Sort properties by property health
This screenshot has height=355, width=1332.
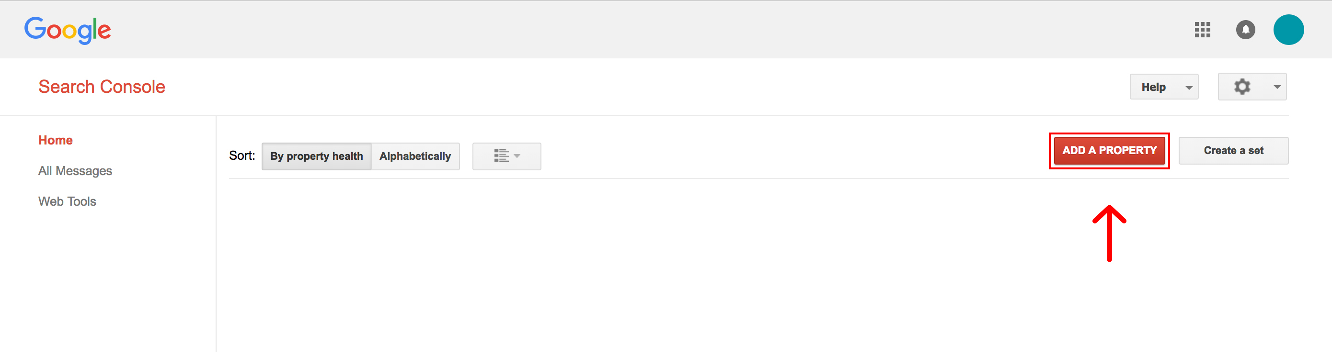(x=316, y=156)
